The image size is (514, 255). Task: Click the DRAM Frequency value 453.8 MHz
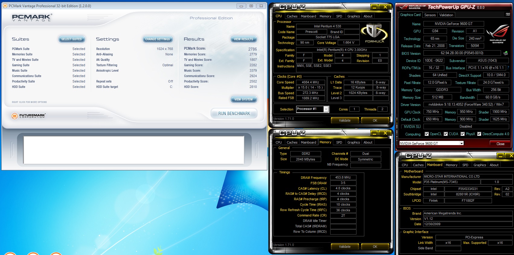(343, 177)
